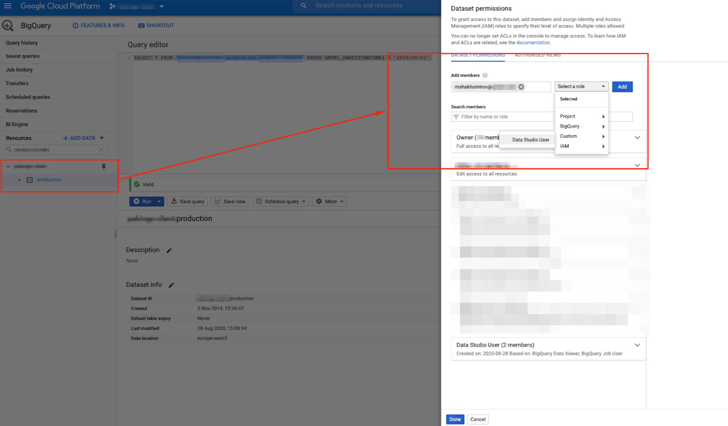Open the Select a role dropdown

pyautogui.click(x=581, y=87)
